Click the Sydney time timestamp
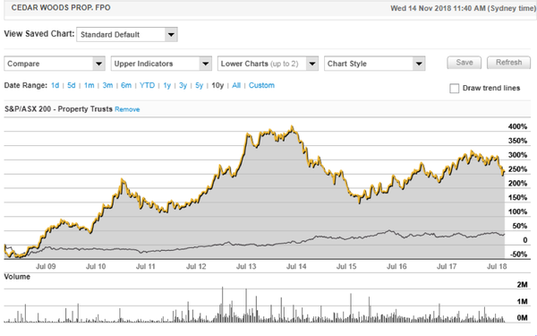537x336 pixels. click(x=463, y=8)
